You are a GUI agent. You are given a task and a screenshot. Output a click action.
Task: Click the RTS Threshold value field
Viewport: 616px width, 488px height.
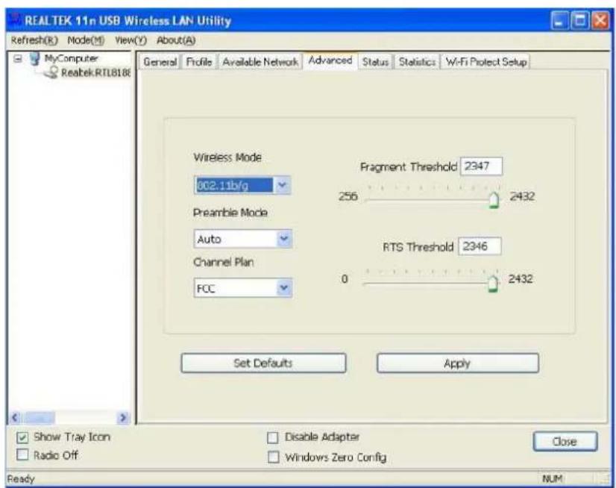(x=480, y=246)
